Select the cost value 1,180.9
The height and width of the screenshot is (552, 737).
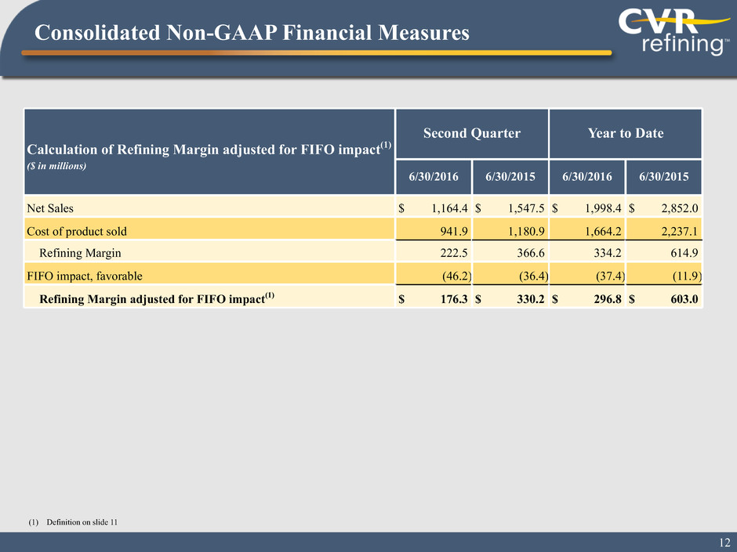click(x=520, y=230)
